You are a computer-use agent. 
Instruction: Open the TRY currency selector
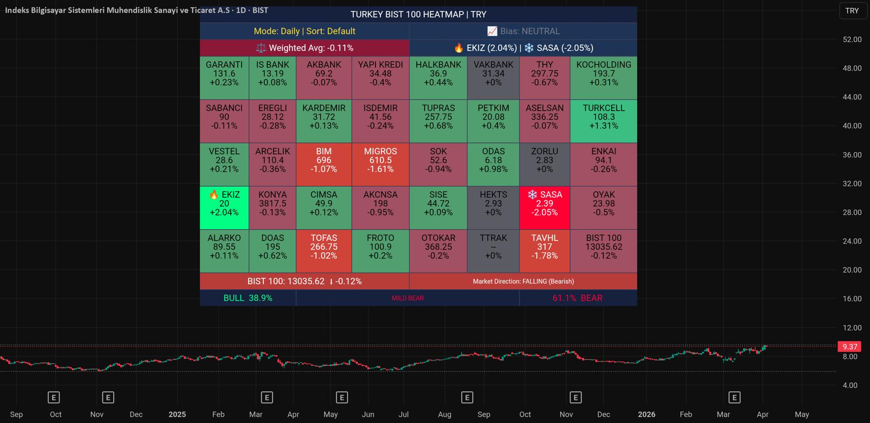point(852,11)
